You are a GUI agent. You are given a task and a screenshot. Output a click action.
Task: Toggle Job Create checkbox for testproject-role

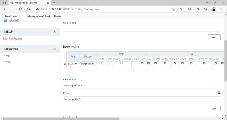(175, 63)
